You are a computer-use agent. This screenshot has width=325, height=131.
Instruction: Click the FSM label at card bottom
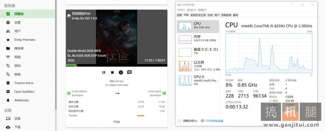pyautogui.click(x=116, y=122)
